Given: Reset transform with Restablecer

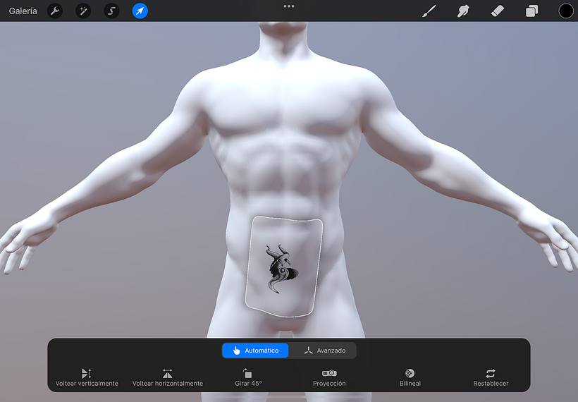Looking at the screenshot, I should [x=491, y=377].
